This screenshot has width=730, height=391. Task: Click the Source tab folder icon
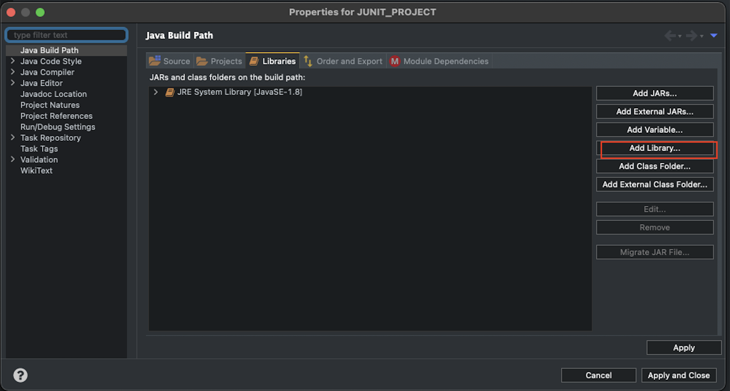[155, 61]
